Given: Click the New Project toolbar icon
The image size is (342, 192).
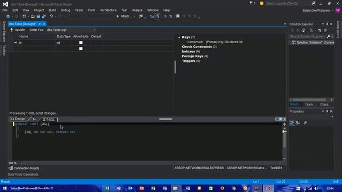Looking at the screenshot, I should click(24, 17).
